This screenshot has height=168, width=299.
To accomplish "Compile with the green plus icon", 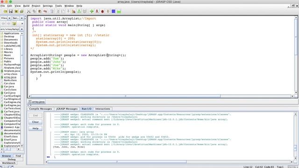I will click(92, 11).
